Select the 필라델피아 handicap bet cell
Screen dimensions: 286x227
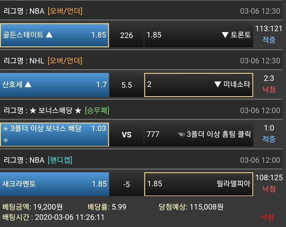coord(198,184)
